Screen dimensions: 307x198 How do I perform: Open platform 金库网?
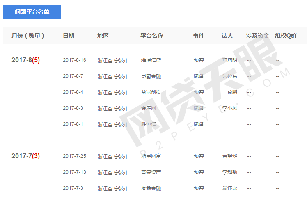(149, 108)
